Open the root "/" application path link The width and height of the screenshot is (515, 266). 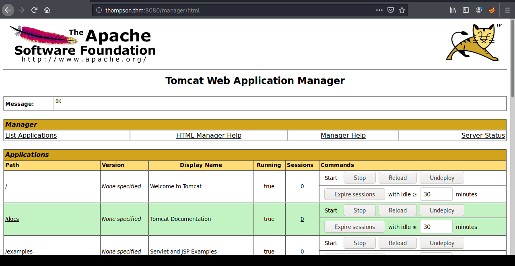6,186
